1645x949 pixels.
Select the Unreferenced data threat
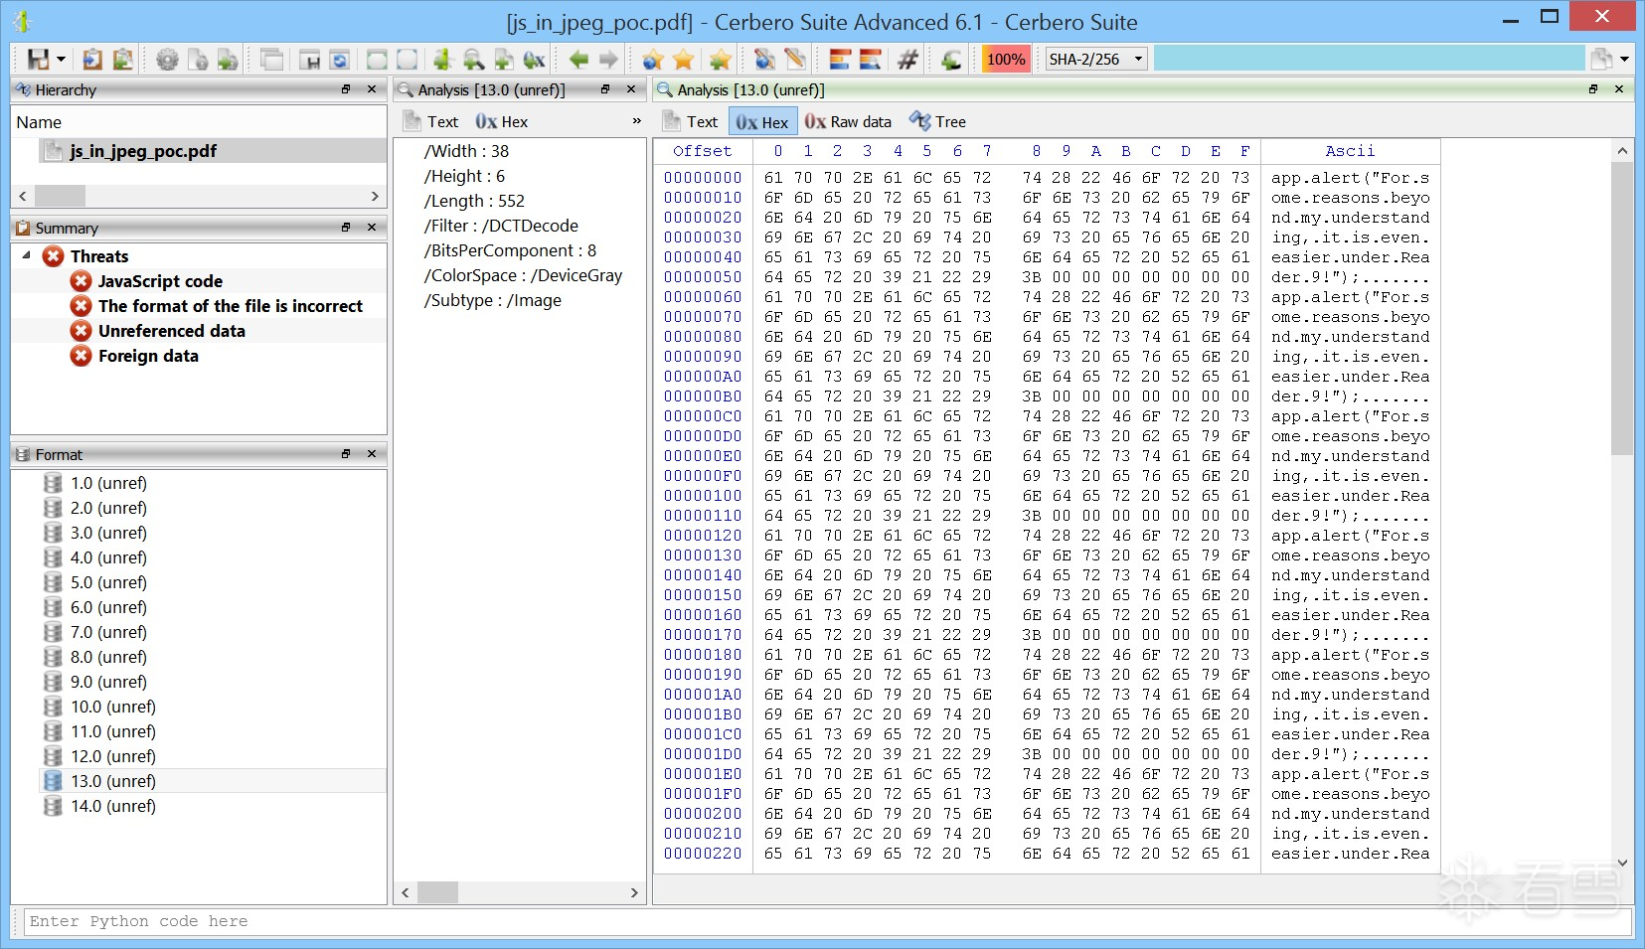click(172, 331)
